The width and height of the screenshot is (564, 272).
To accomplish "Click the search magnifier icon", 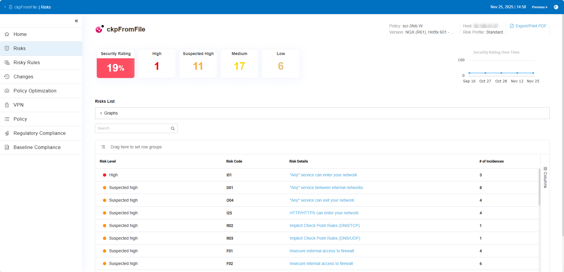I will (x=173, y=128).
